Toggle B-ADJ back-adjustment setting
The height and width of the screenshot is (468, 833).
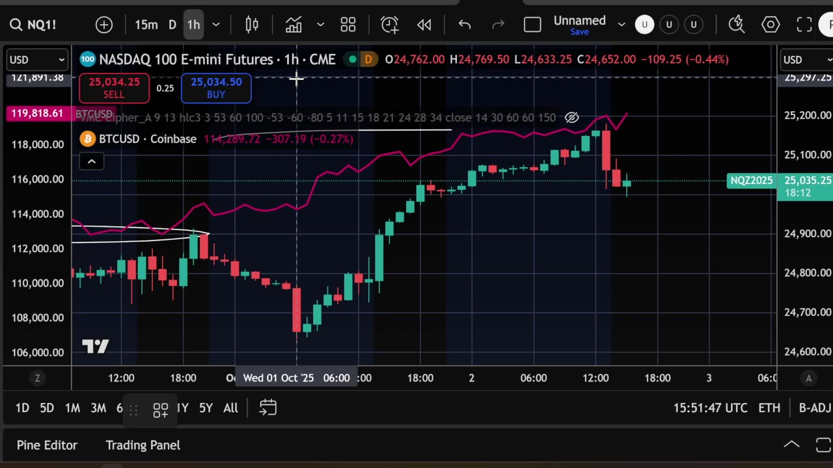click(x=815, y=408)
